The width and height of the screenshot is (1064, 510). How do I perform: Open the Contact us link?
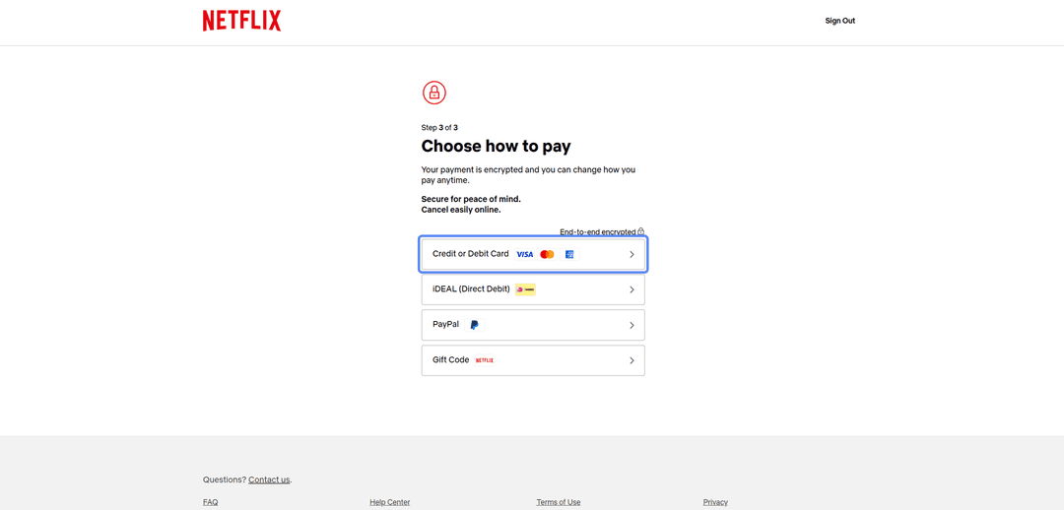point(269,479)
